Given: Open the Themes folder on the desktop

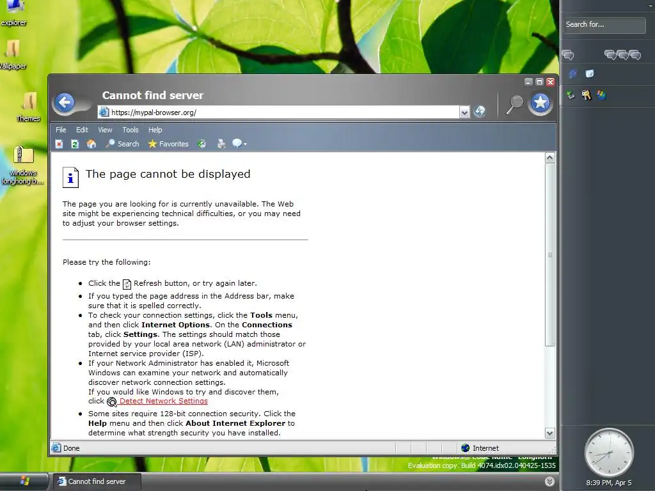Looking at the screenshot, I should (x=28, y=107).
